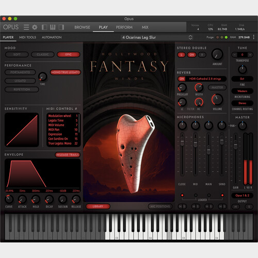This screenshot has height=258, width=258.
Task: Click the Library button
Action: tap(98, 206)
